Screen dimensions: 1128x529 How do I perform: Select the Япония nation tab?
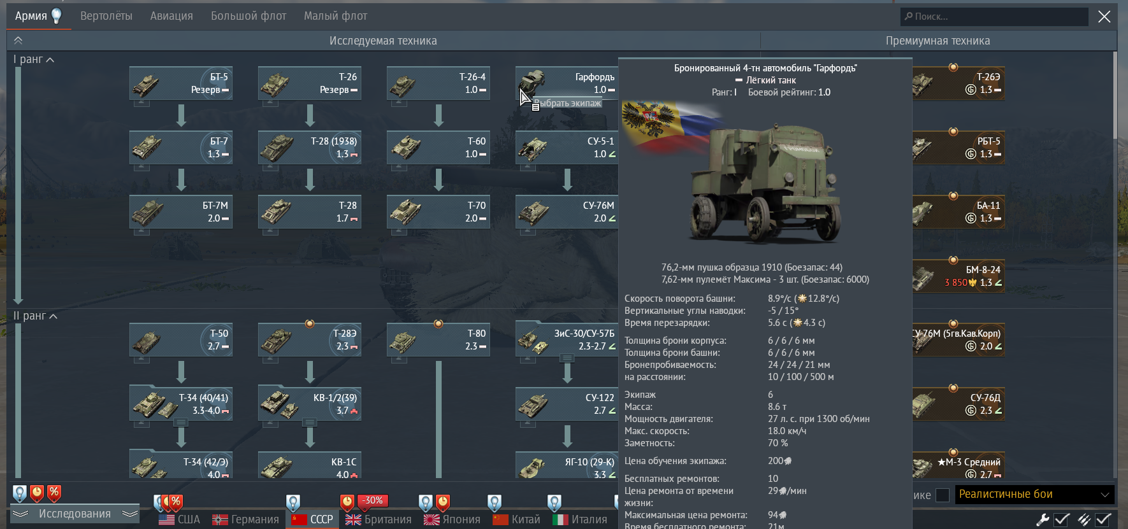[x=452, y=519]
